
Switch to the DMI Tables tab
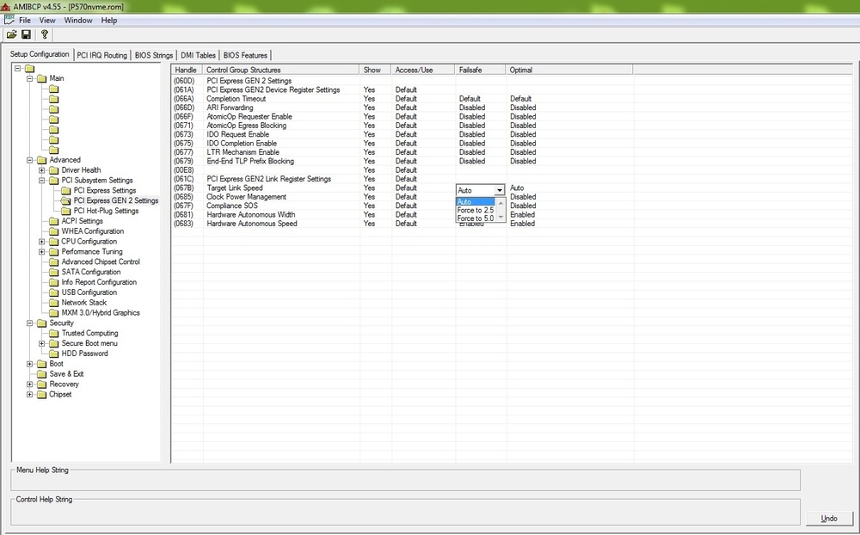198,55
